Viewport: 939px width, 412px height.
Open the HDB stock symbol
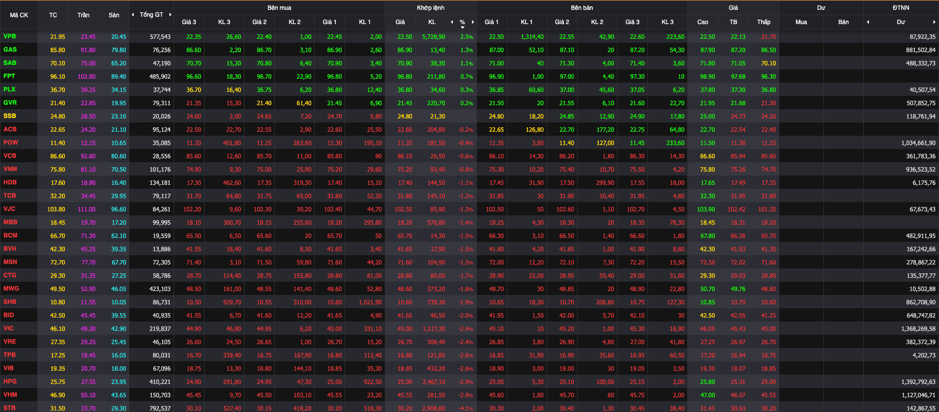(10, 182)
